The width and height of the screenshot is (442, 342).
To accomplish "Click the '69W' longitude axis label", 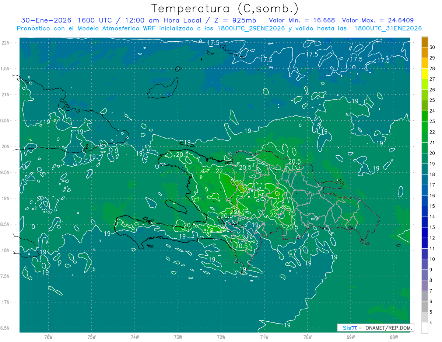I will click(x=350, y=337).
